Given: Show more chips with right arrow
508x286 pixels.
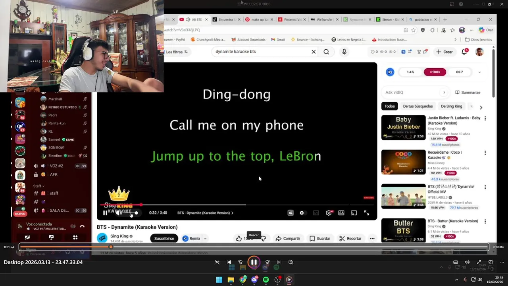Looking at the screenshot, I should 481,107.
